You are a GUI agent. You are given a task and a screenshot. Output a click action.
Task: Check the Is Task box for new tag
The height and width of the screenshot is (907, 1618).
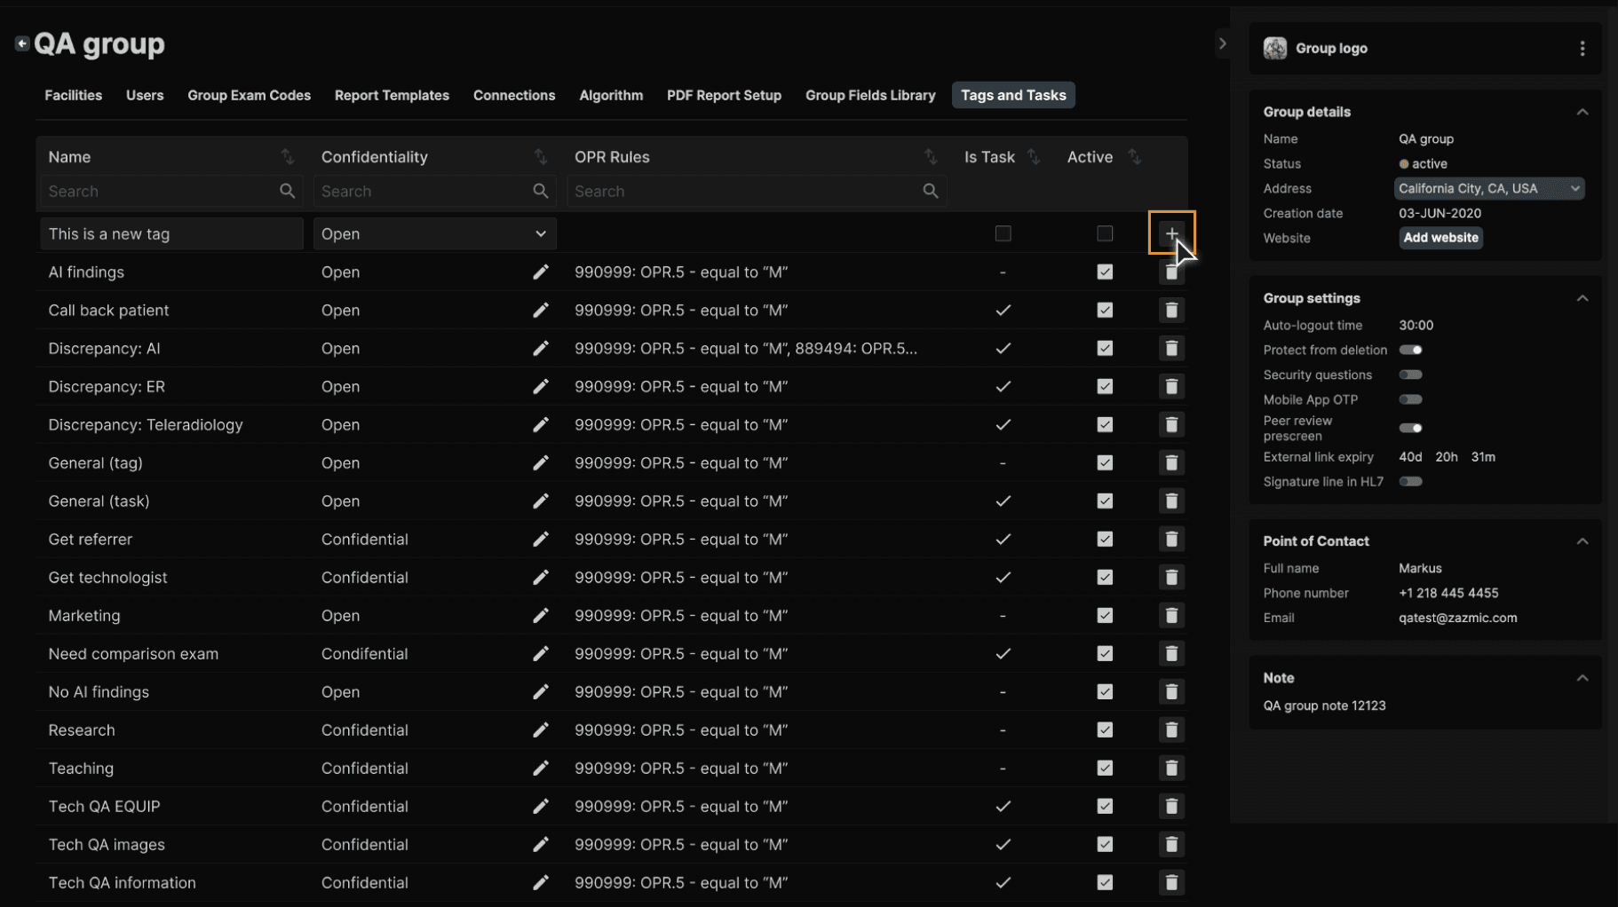click(x=1003, y=233)
